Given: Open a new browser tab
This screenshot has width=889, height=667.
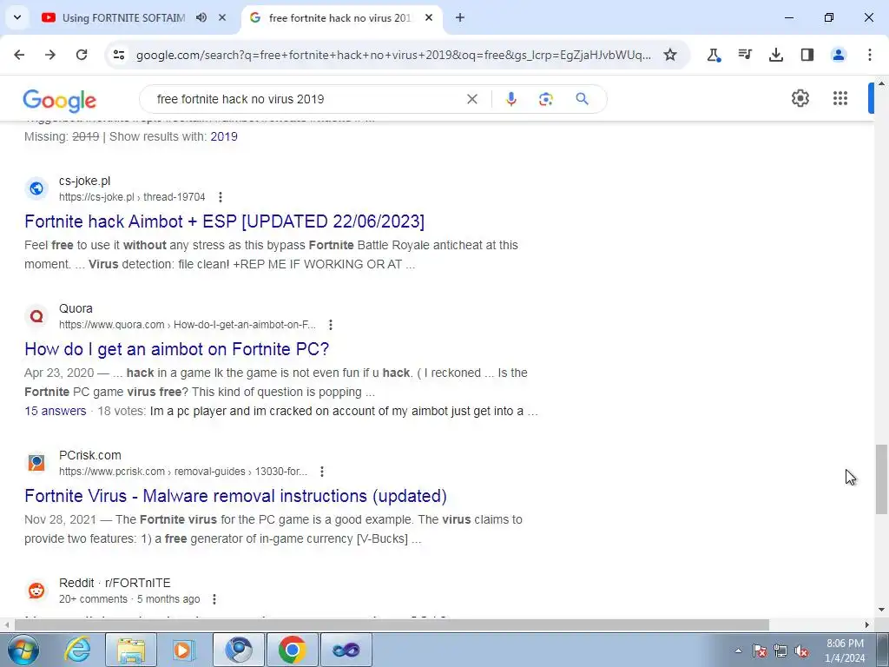Looking at the screenshot, I should (460, 17).
